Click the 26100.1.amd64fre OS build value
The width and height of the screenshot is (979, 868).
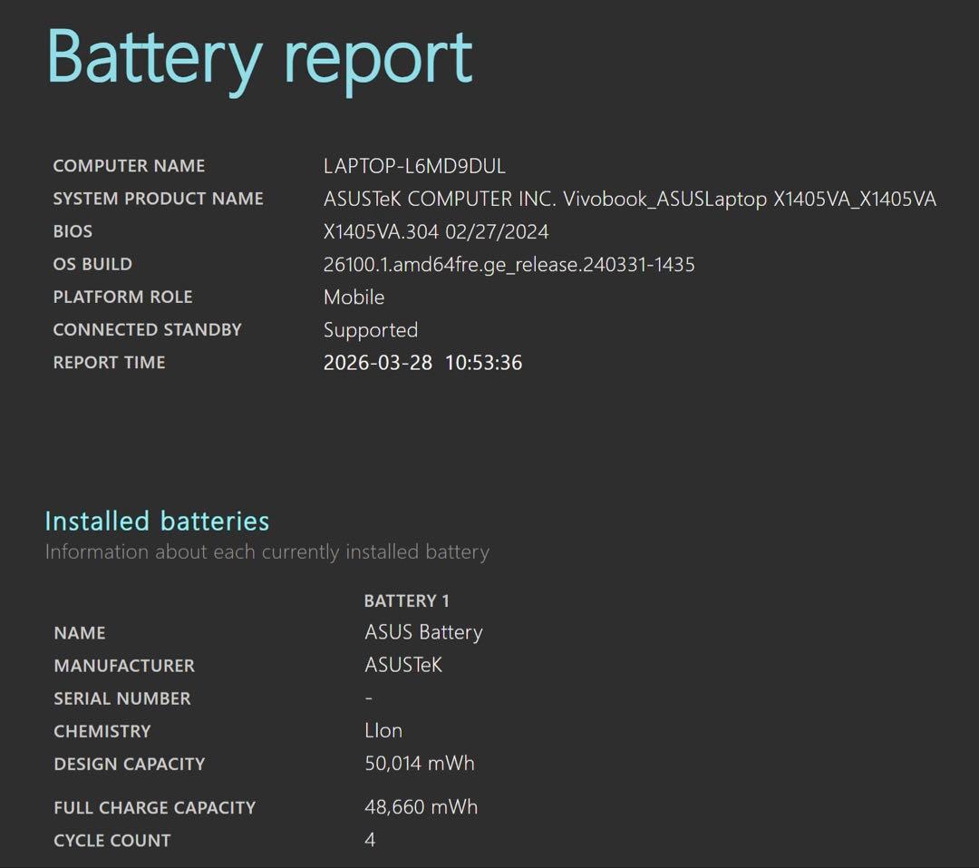509,264
